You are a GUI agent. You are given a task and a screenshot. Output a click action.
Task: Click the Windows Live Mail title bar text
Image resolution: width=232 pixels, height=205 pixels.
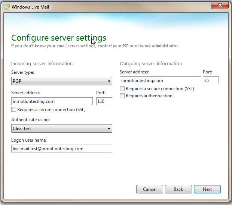point(30,6)
